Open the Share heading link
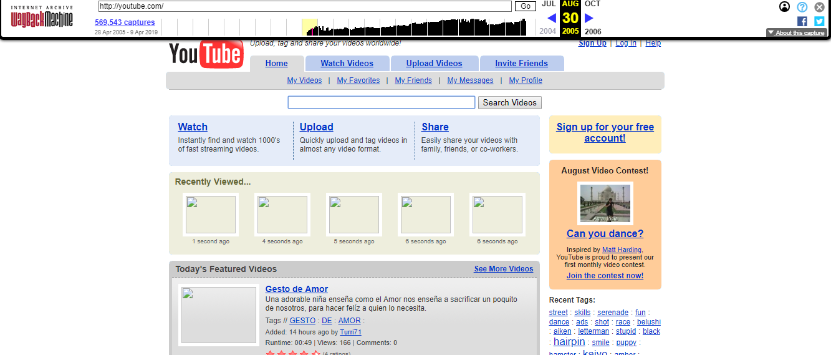This screenshot has width=831, height=355. click(x=435, y=127)
